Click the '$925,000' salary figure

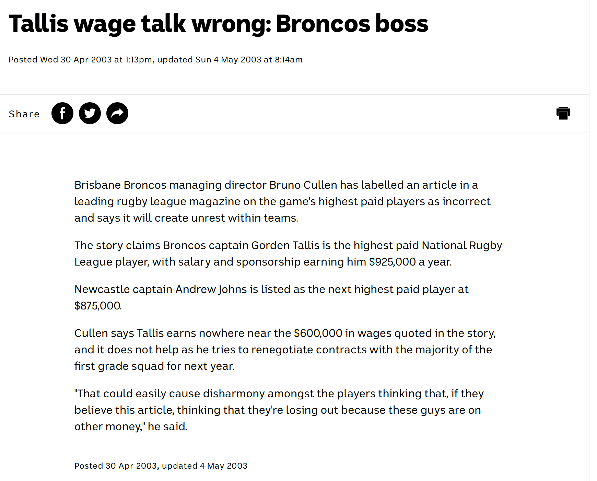click(393, 262)
